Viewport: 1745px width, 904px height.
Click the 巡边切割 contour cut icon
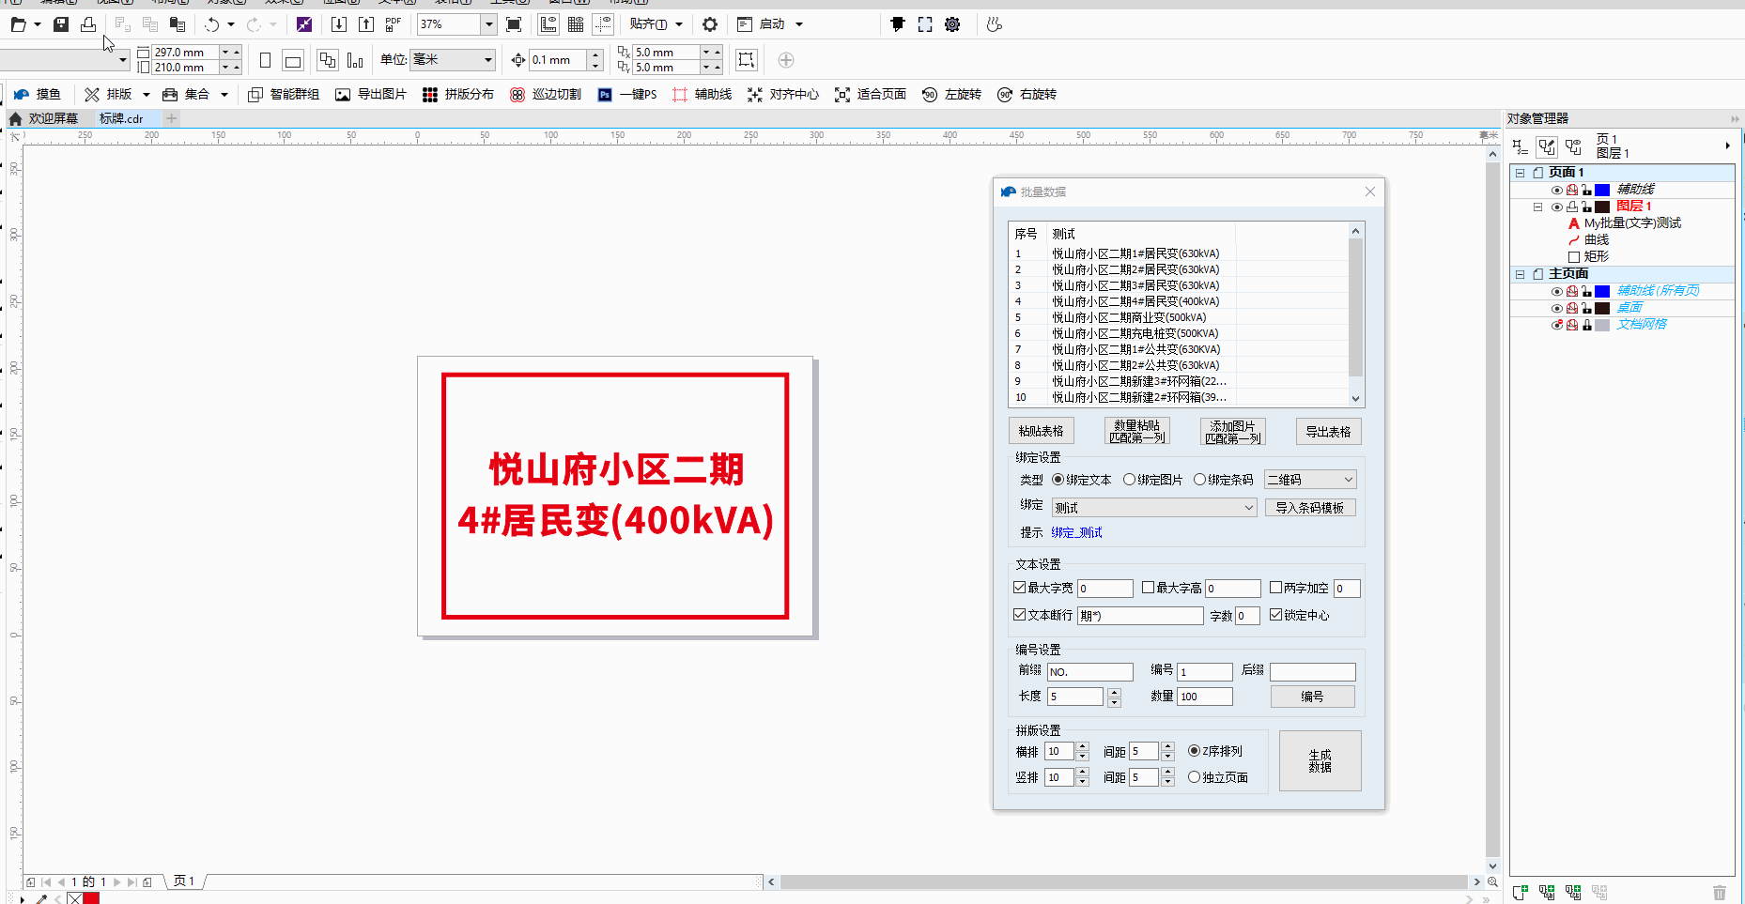tap(517, 95)
